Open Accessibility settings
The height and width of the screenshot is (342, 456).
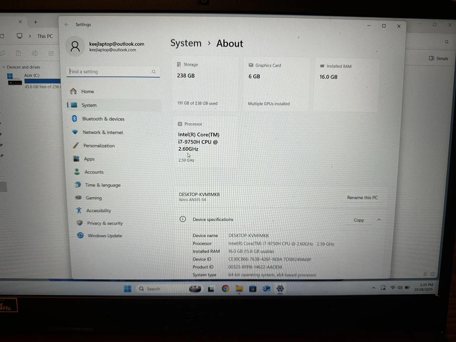coord(98,210)
